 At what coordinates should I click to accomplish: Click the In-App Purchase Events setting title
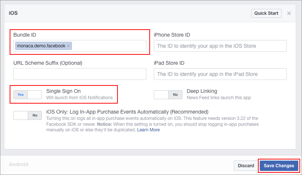click(x=127, y=112)
